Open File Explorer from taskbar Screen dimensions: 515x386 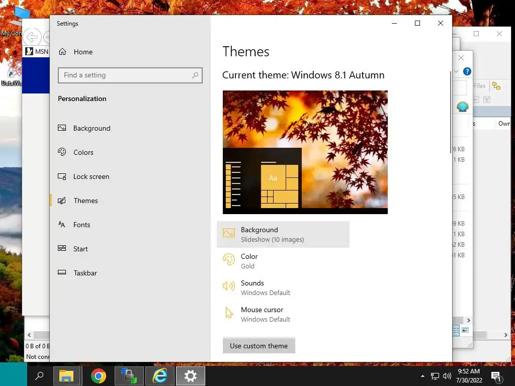pos(67,375)
